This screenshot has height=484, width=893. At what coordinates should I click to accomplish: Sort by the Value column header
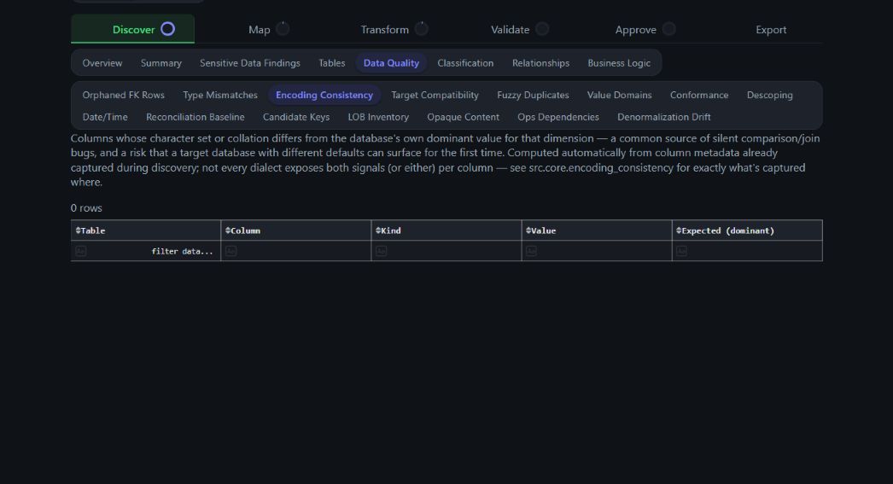pos(597,230)
